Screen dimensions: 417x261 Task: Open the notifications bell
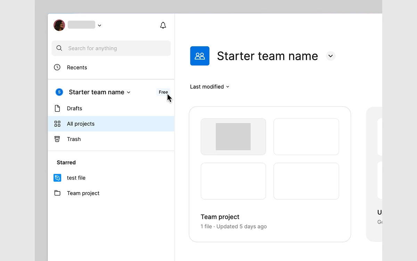tap(163, 25)
